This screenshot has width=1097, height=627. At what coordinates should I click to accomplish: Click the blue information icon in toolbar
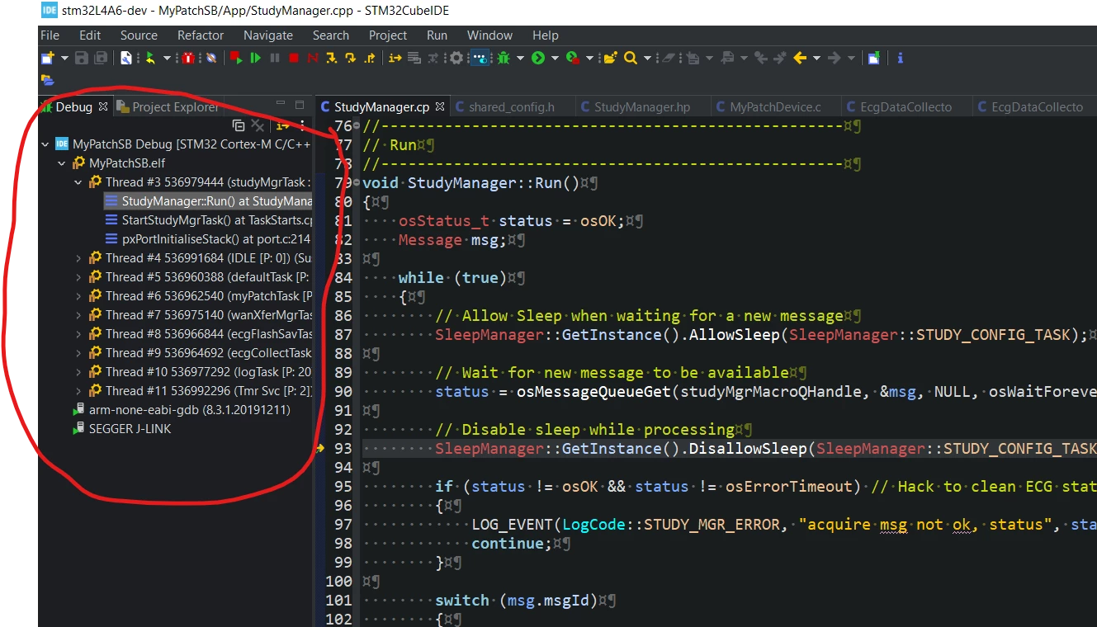click(x=901, y=58)
